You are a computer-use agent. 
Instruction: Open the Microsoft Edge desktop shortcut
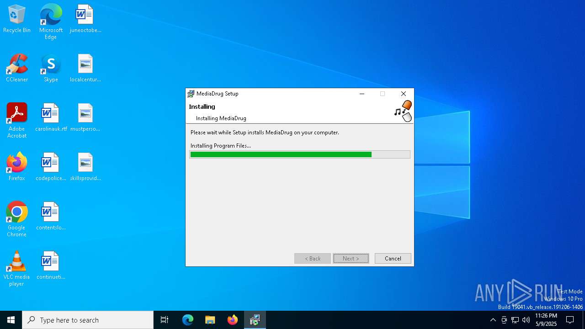point(51,22)
